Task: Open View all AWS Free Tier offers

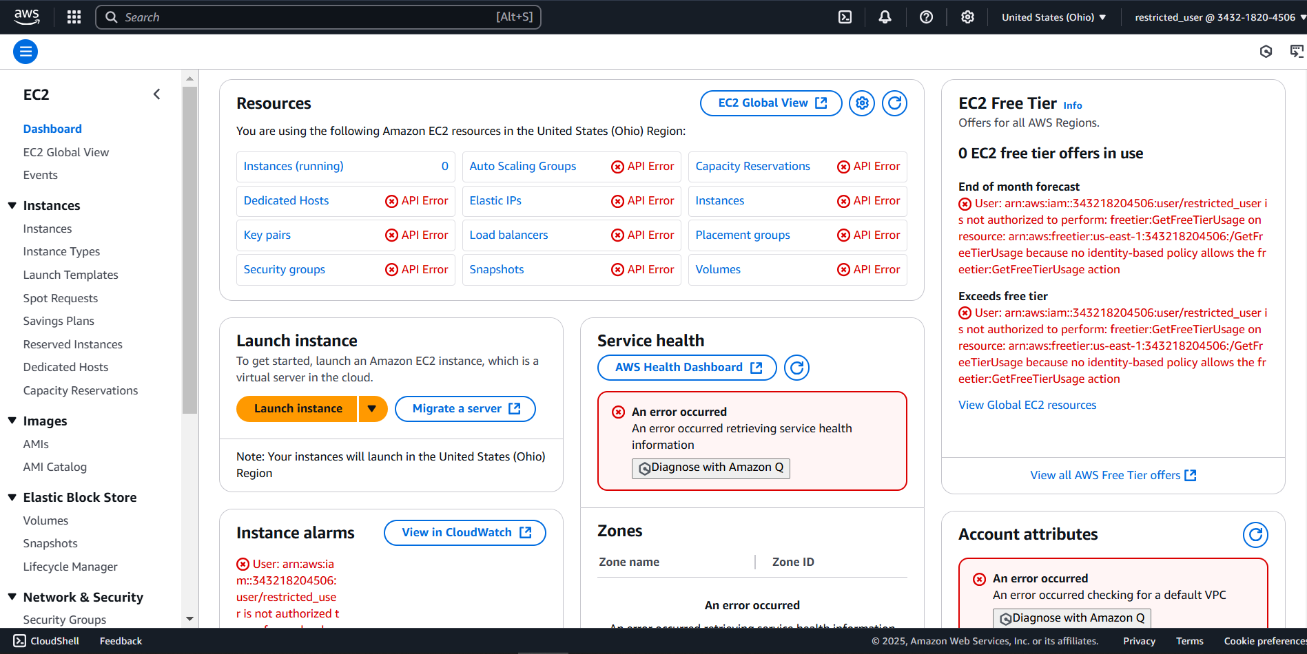Action: 1113,475
